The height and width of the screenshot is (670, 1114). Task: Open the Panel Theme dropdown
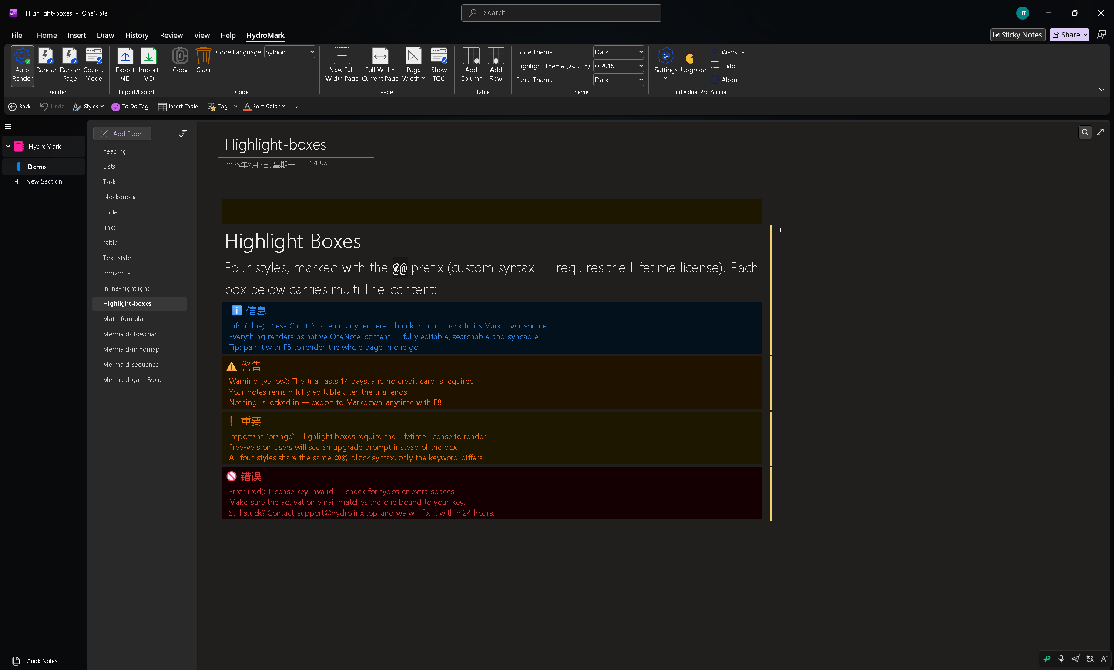coord(618,80)
